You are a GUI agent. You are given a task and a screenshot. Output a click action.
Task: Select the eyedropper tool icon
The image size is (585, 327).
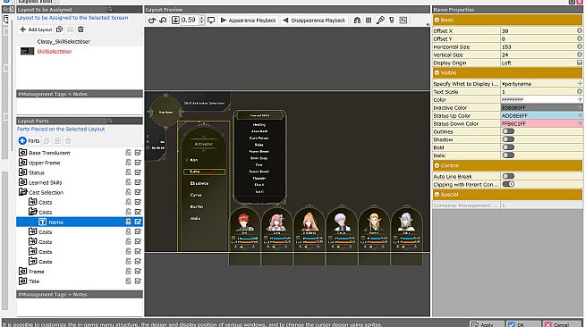[380, 21]
